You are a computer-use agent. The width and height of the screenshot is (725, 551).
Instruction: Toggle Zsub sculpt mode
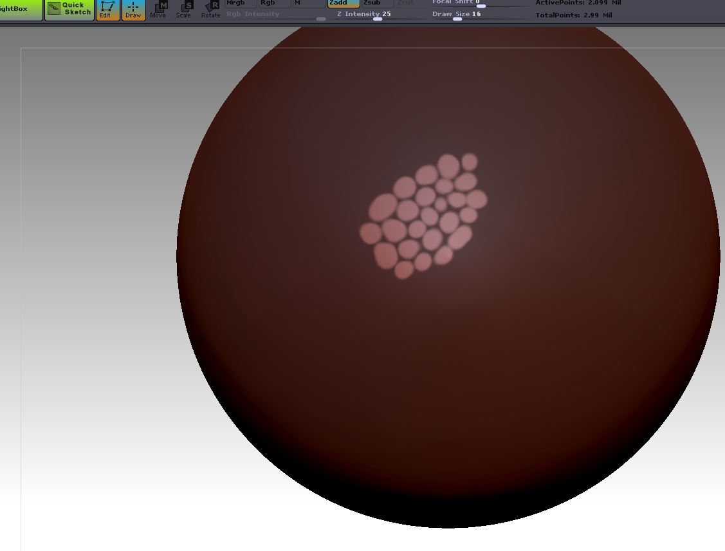pyautogui.click(x=378, y=3)
